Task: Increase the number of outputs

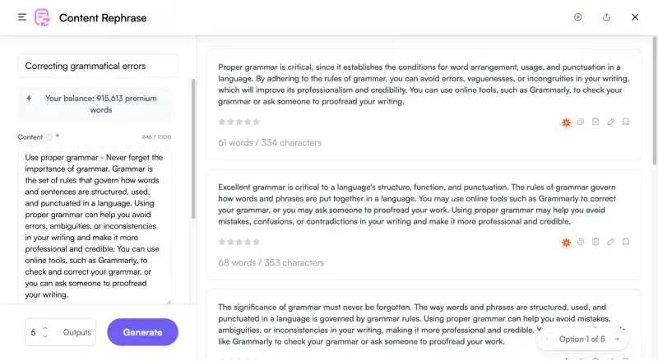Action: [45, 328]
